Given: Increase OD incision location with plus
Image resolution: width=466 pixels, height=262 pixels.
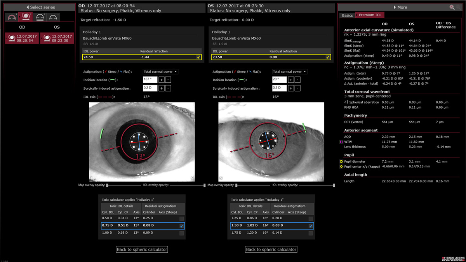Looking at the screenshot, I should pos(162,80).
